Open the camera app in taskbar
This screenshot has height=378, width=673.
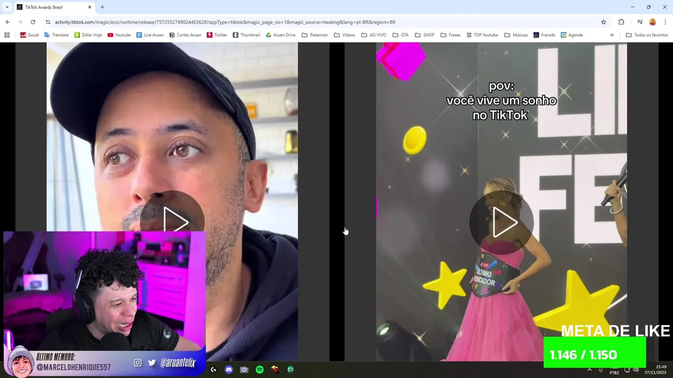(244, 370)
